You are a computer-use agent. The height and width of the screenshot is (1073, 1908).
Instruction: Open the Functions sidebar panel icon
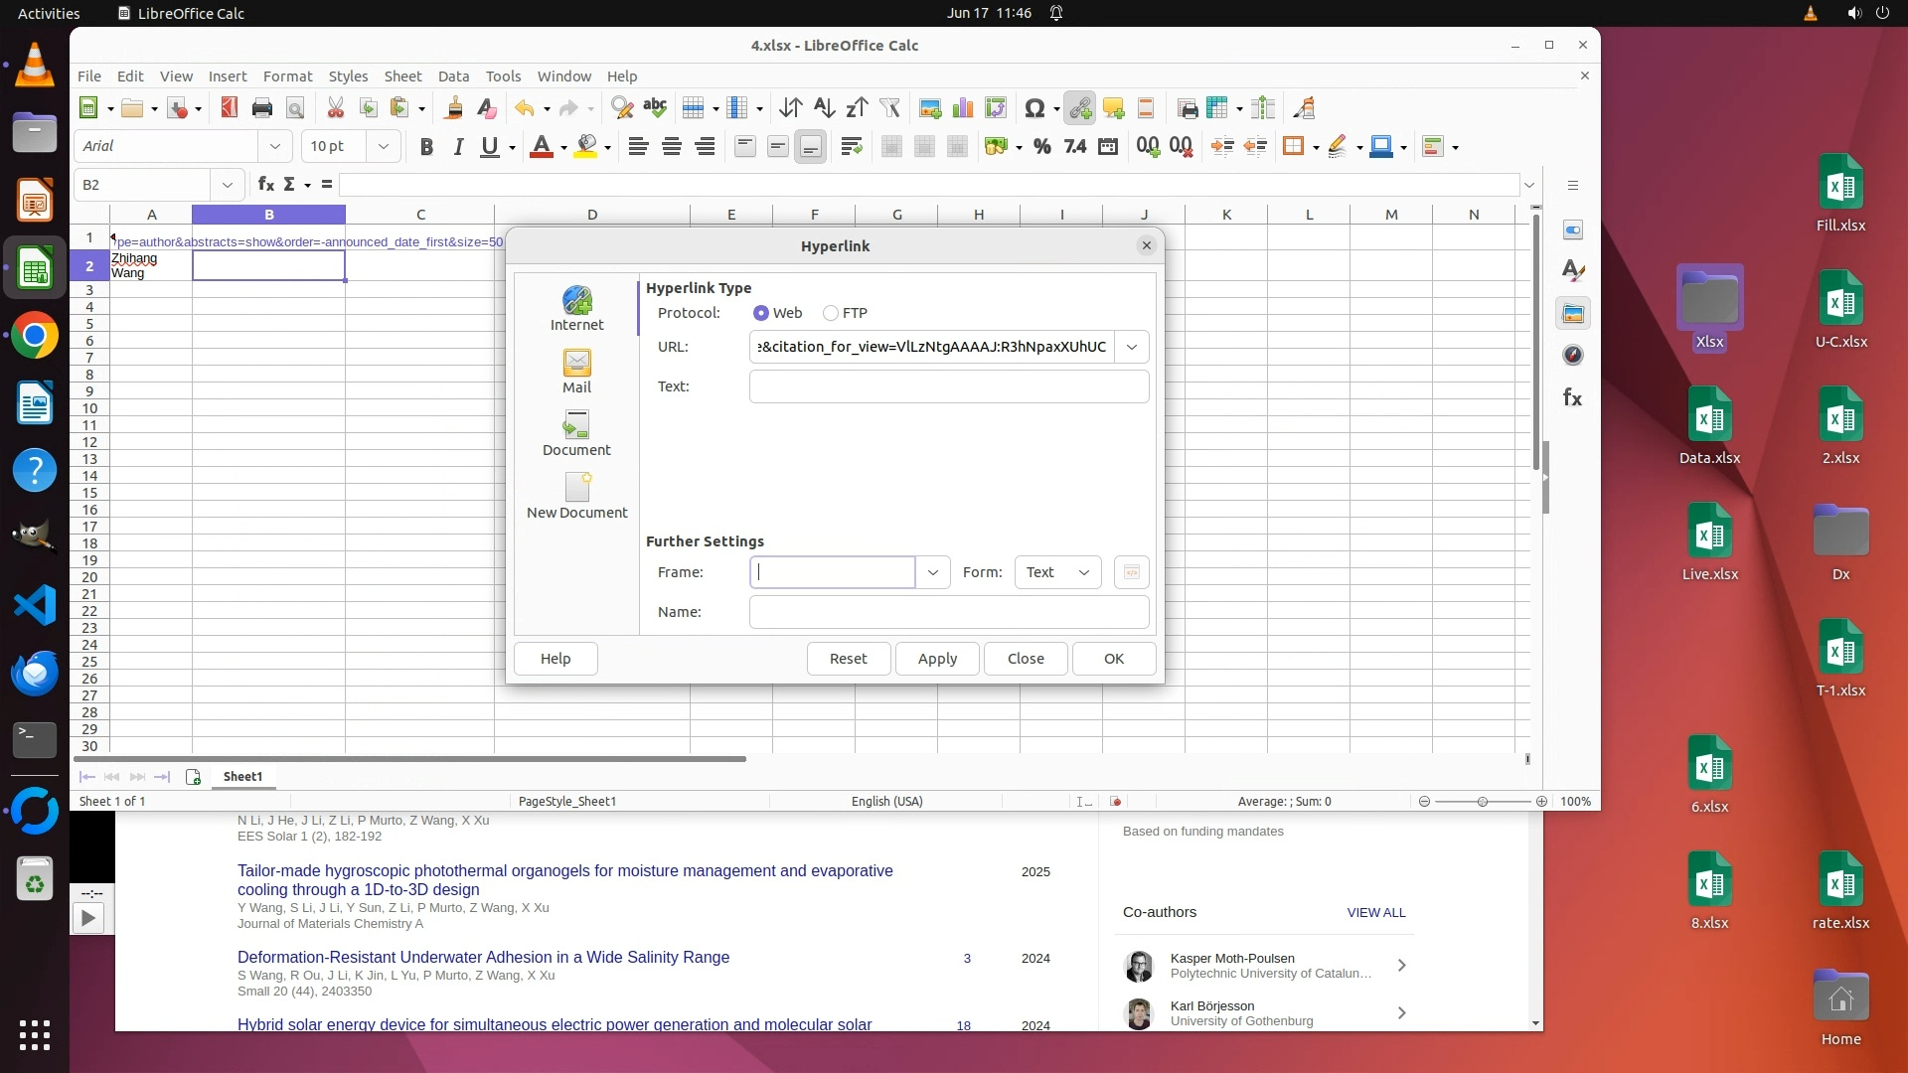[x=1572, y=398]
